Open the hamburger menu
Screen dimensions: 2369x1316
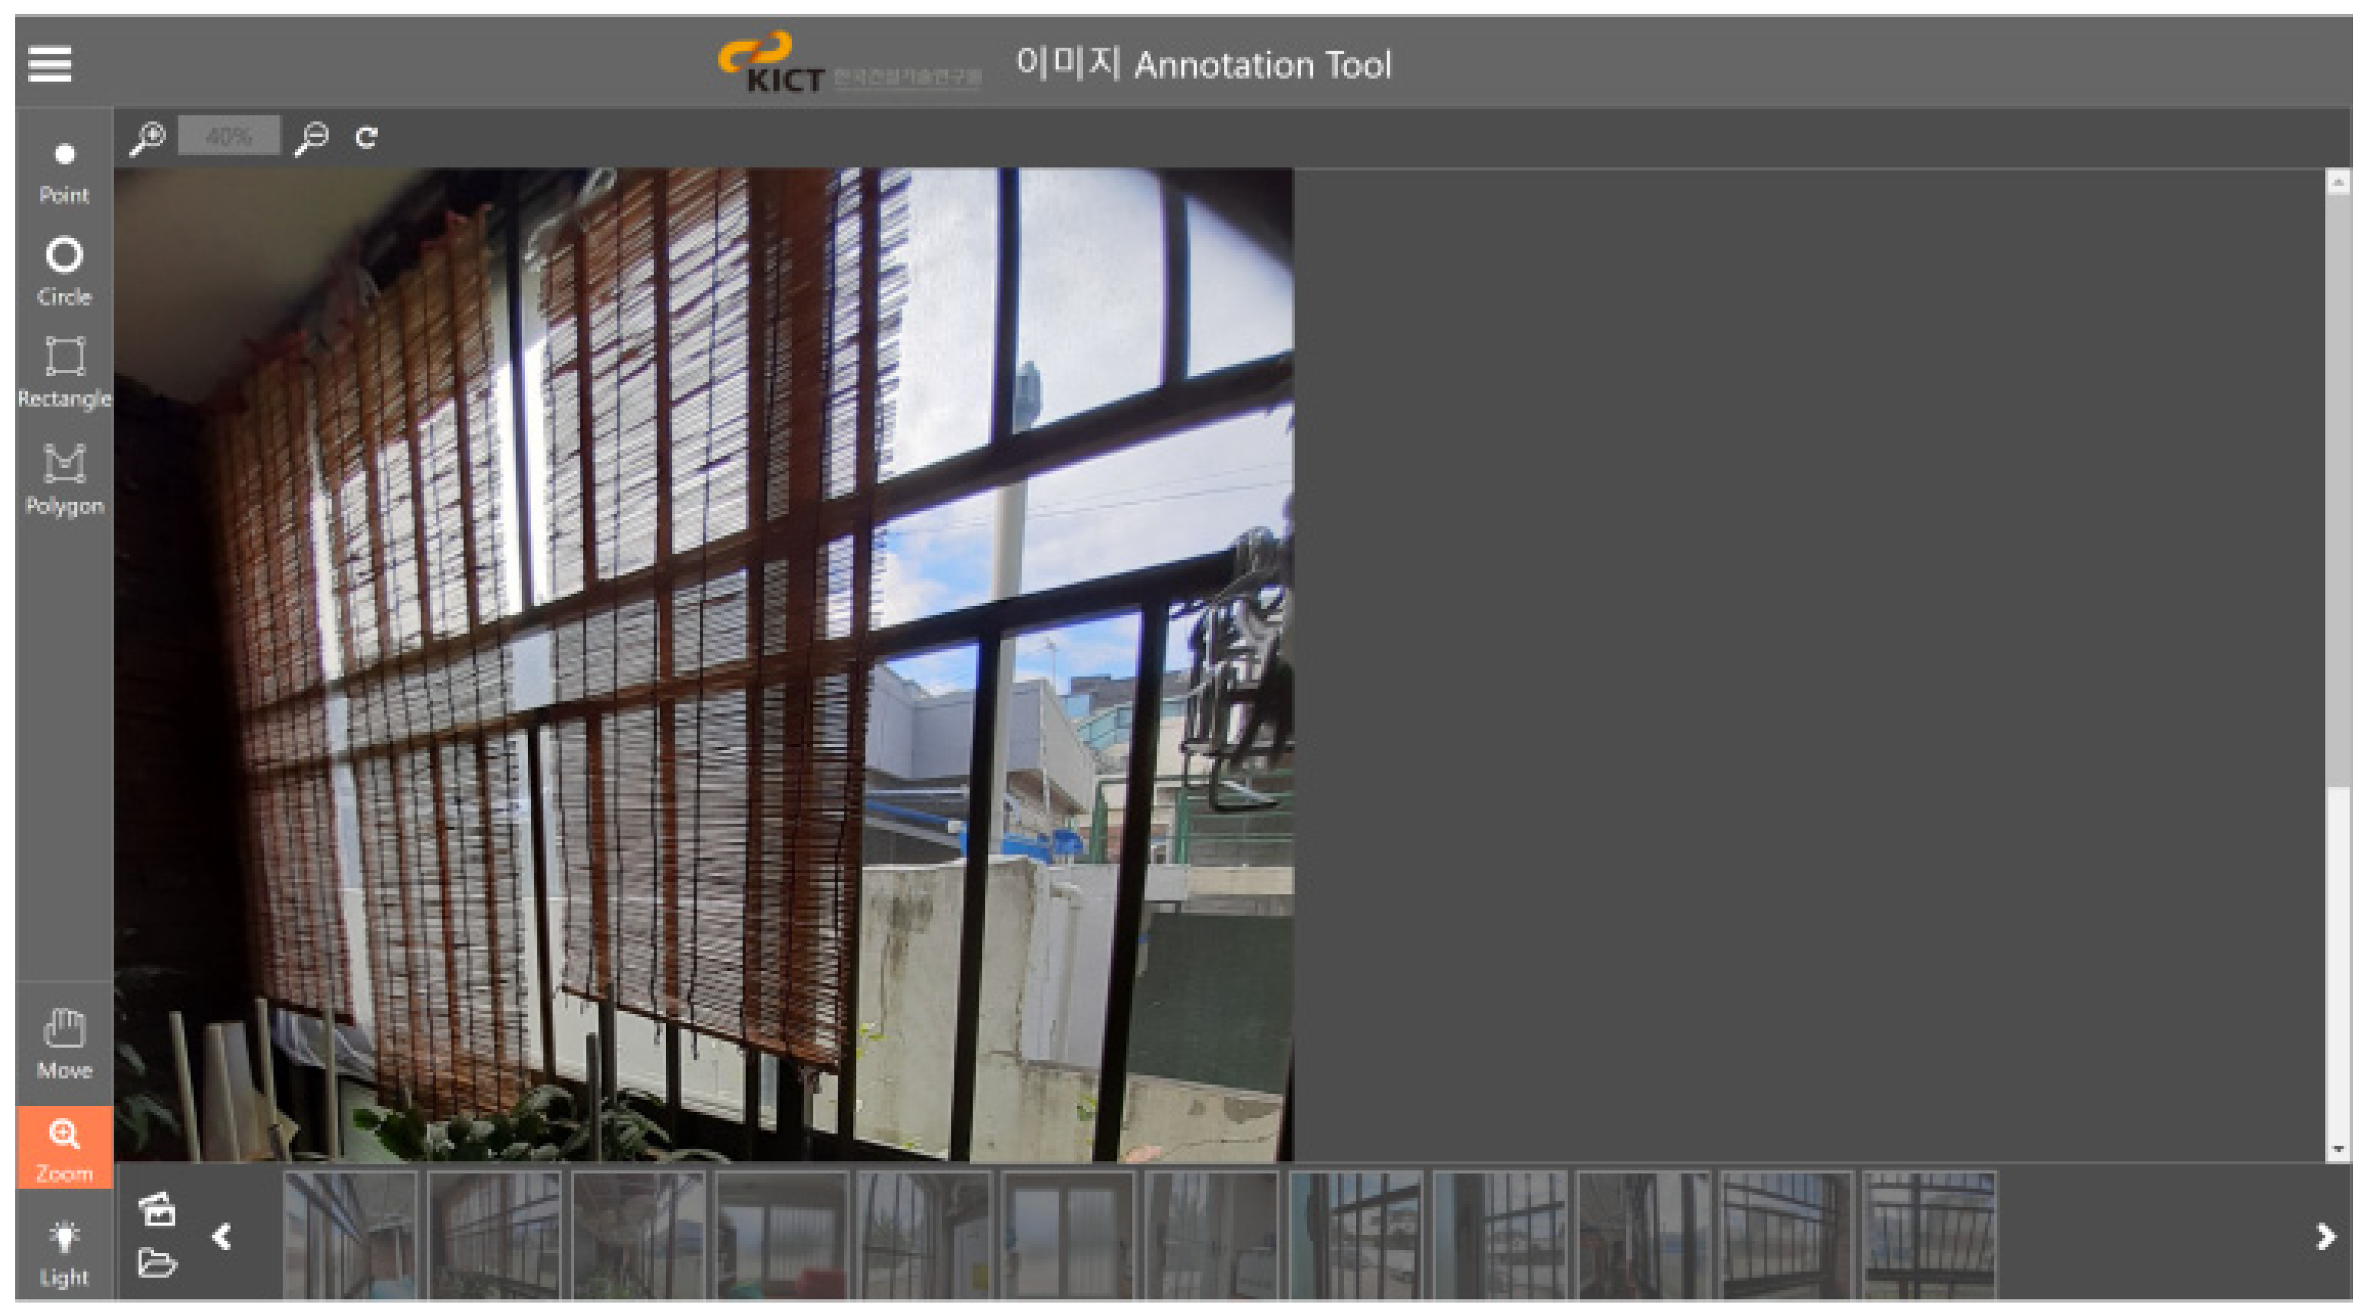pos(49,63)
